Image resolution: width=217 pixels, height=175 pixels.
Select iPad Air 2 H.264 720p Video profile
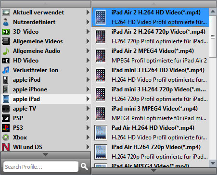[150, 37]
